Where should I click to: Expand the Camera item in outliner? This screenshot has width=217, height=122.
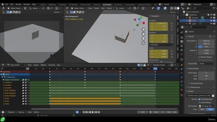(x=187, y=18)
